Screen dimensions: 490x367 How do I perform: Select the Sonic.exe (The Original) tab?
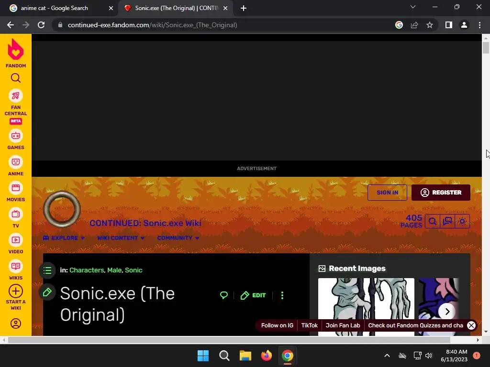click(x=176, y=8)
